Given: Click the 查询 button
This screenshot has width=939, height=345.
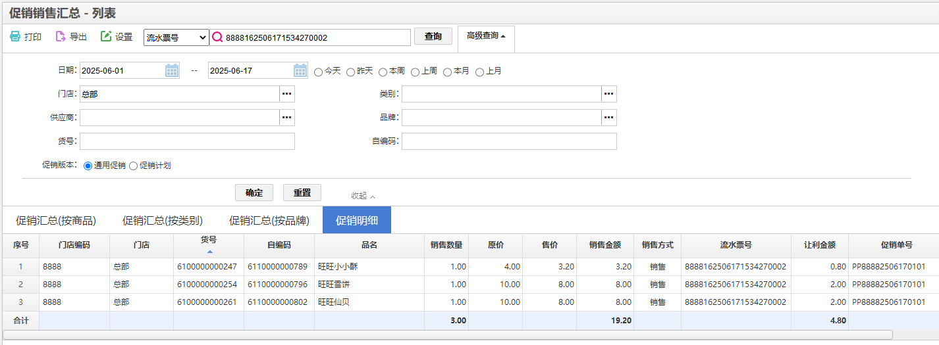Looking at the screenshot, I should pyautogui.click(x=433, y=37).
